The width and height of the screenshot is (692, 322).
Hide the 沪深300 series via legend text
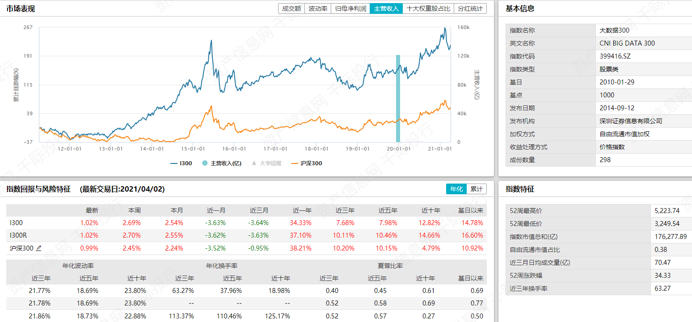(311, 163)
